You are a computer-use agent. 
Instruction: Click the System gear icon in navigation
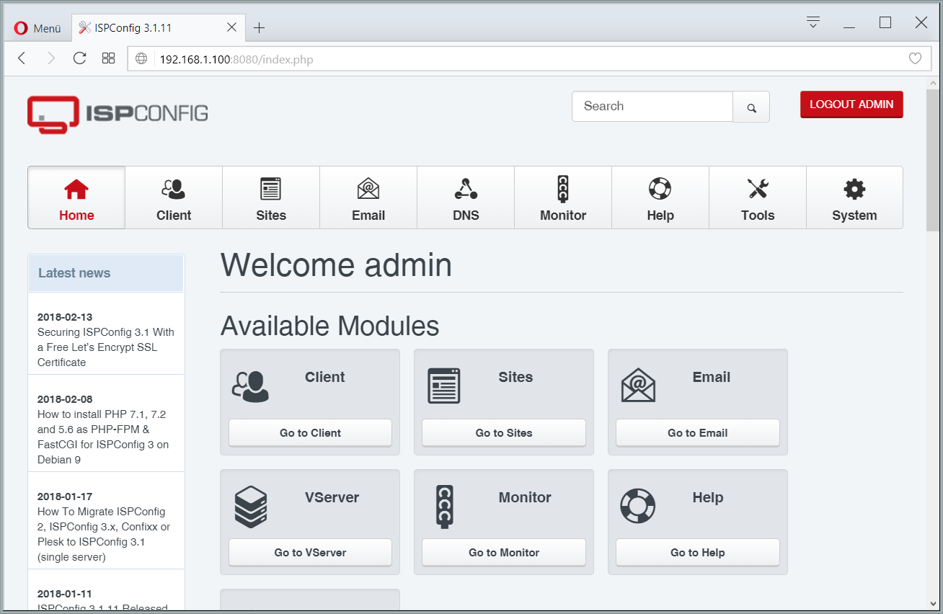click(854, 190)
